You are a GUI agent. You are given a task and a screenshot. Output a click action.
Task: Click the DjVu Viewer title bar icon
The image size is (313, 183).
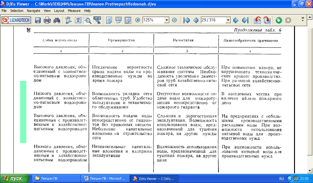pos(3,4)
